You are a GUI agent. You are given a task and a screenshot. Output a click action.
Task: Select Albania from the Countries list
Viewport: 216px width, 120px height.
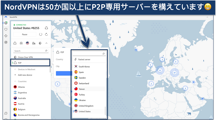(22, 87)
